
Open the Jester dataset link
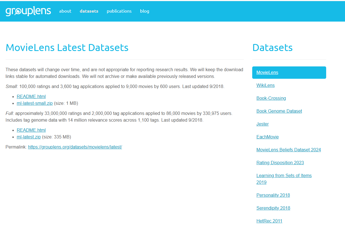(263, 124)
